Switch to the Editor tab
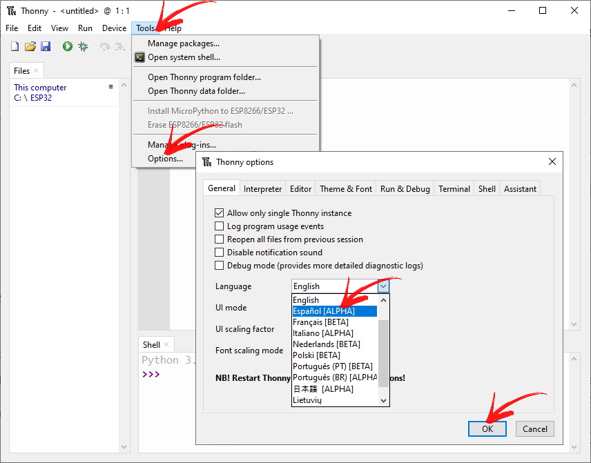Viewport: 591px width, 463px height. [x=300, y=189]
